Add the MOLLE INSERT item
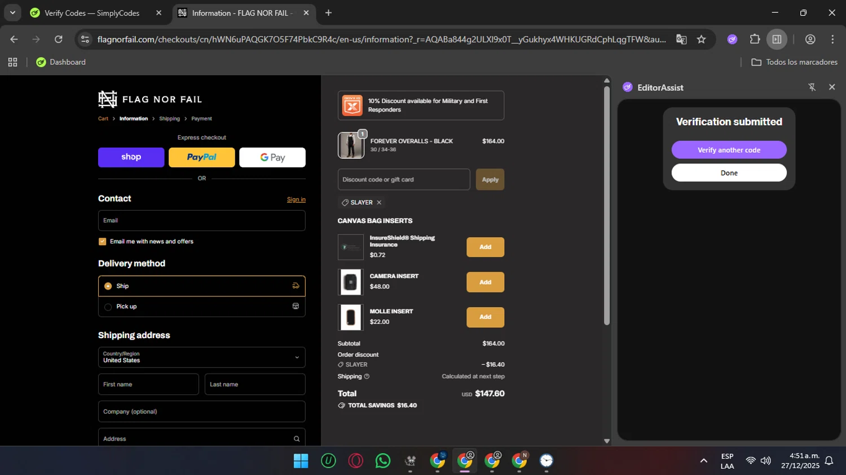Image resolution: width=846 pixels, height=475 pixels. (x=485, y=317)
